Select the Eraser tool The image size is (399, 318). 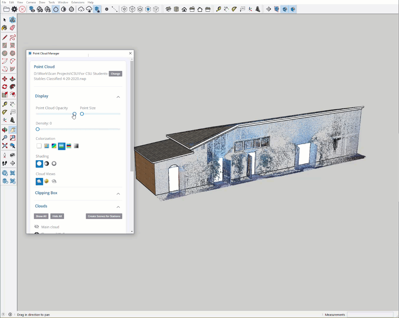click(12, 28)
